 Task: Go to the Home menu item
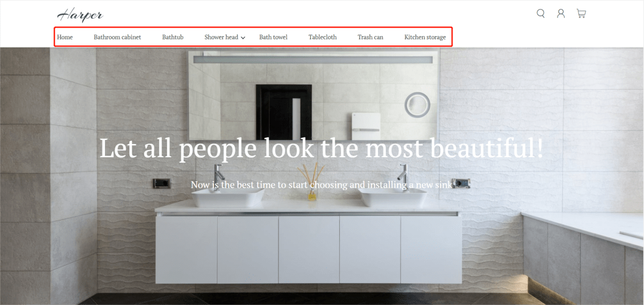65,37
